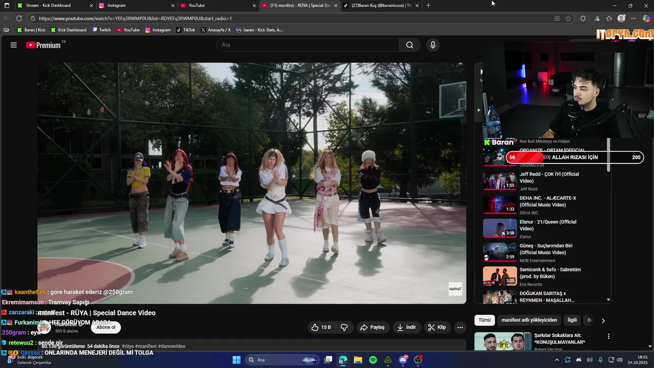Focus the Windows taskbar search box
Image resolution: width=654 pixels, height=368 pixels.
[x=283, y=360]
